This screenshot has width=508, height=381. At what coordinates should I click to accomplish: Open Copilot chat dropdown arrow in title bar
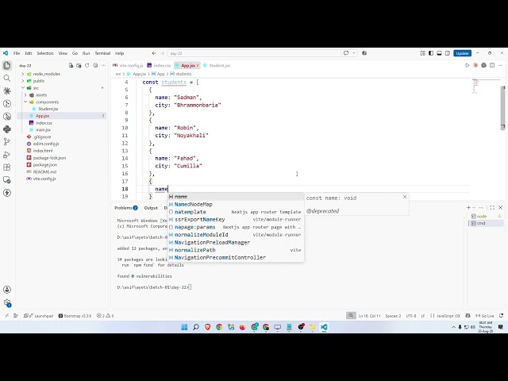tap(353, 53)
